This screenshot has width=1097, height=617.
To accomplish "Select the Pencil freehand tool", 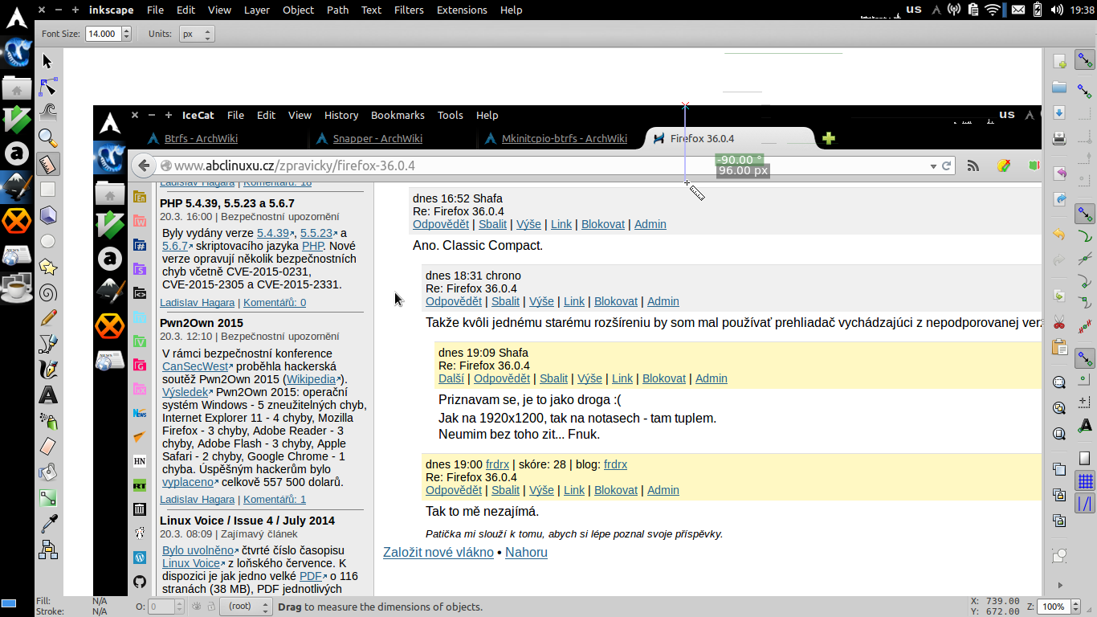I will (47, 318).
